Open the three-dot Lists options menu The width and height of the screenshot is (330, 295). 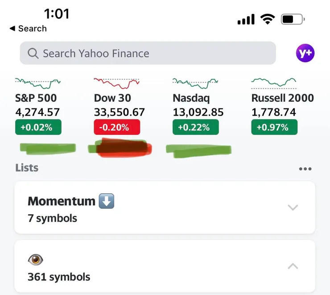305,169
